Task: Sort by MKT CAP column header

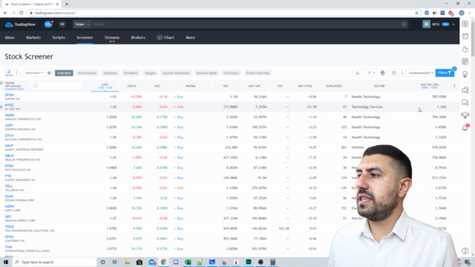Action: (255, 86)
